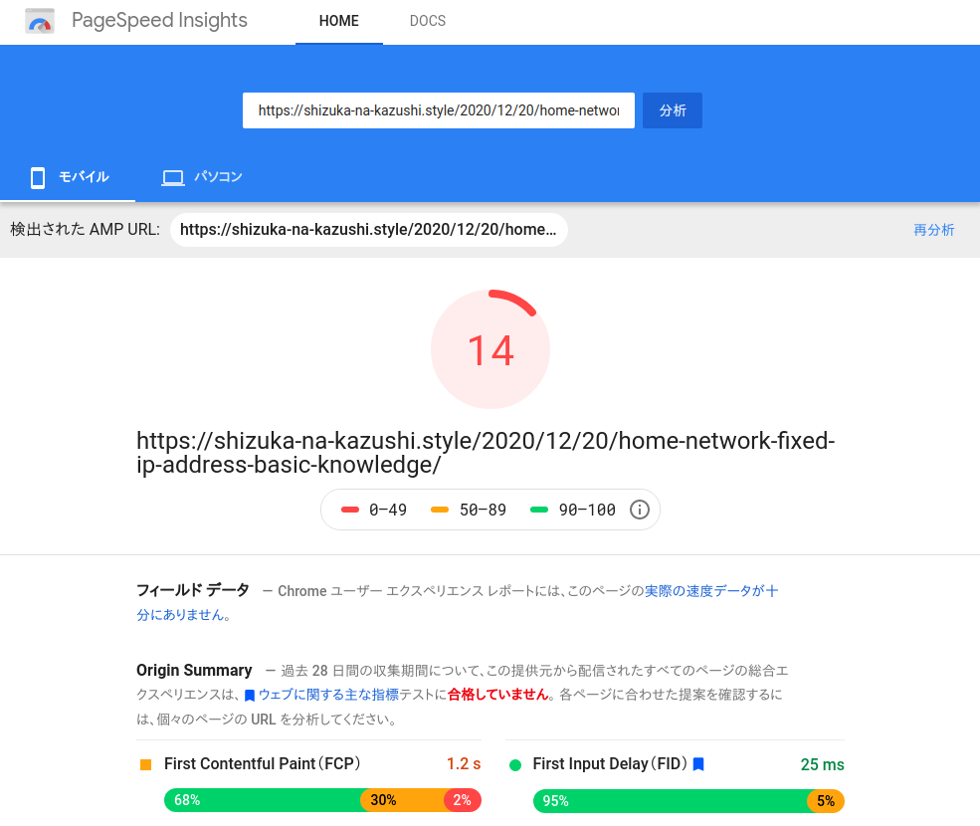Click the orange 50–89 legend marker
Viewport: 980px width, 826px height.
pyautogui.click(x=440, y=510)
